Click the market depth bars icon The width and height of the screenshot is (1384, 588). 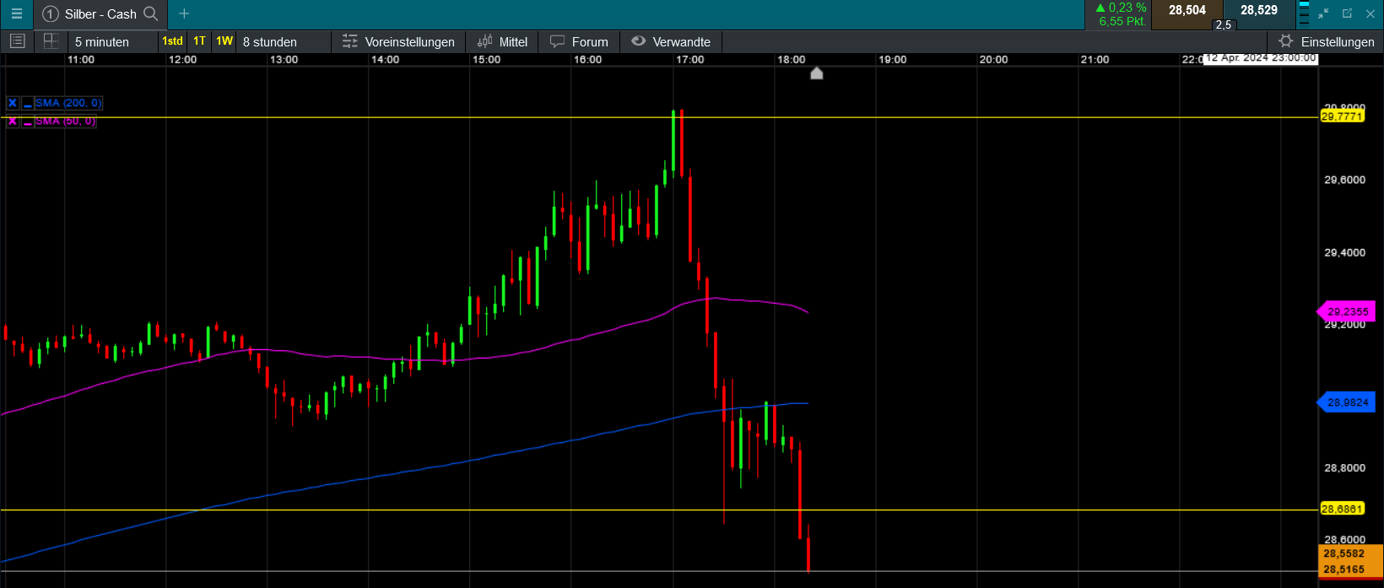(x=1304, y=13)
